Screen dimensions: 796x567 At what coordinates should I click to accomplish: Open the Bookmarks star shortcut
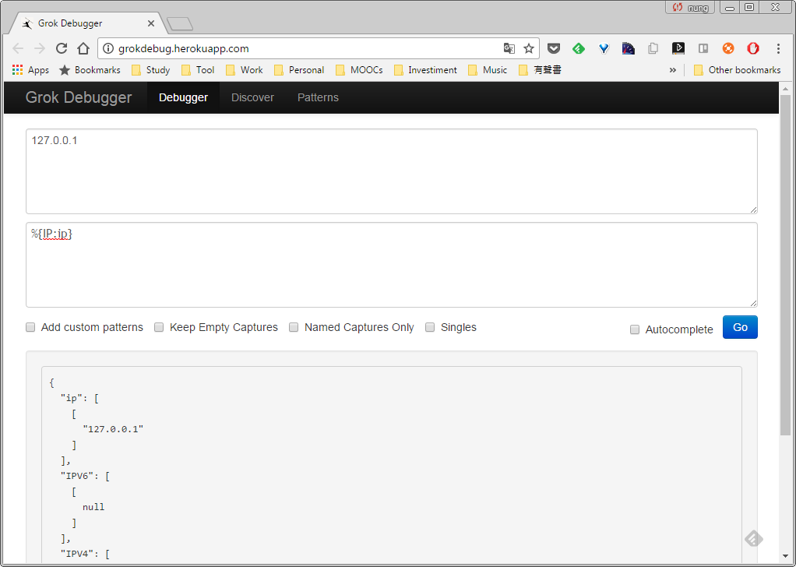(x=90, y=70)
